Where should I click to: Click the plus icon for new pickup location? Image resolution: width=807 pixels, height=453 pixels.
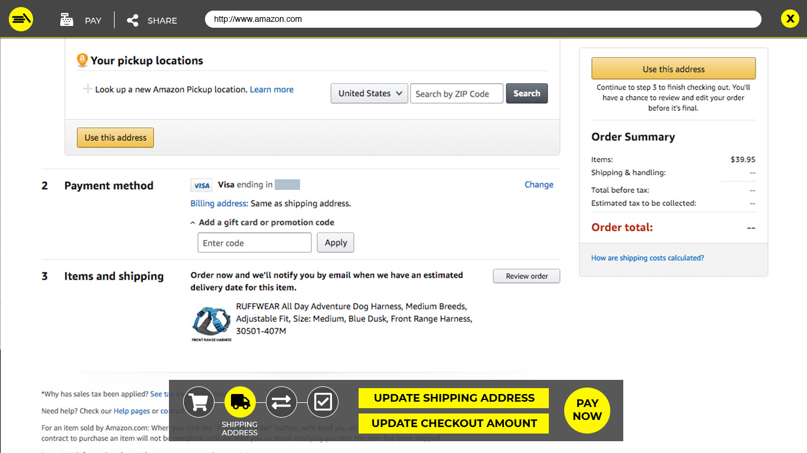pos(87,89)
